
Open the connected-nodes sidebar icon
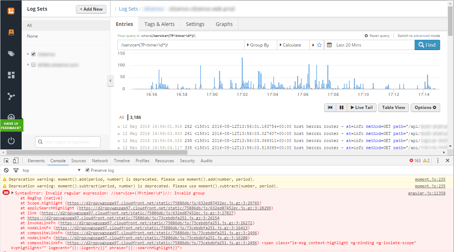coord(11,96)
